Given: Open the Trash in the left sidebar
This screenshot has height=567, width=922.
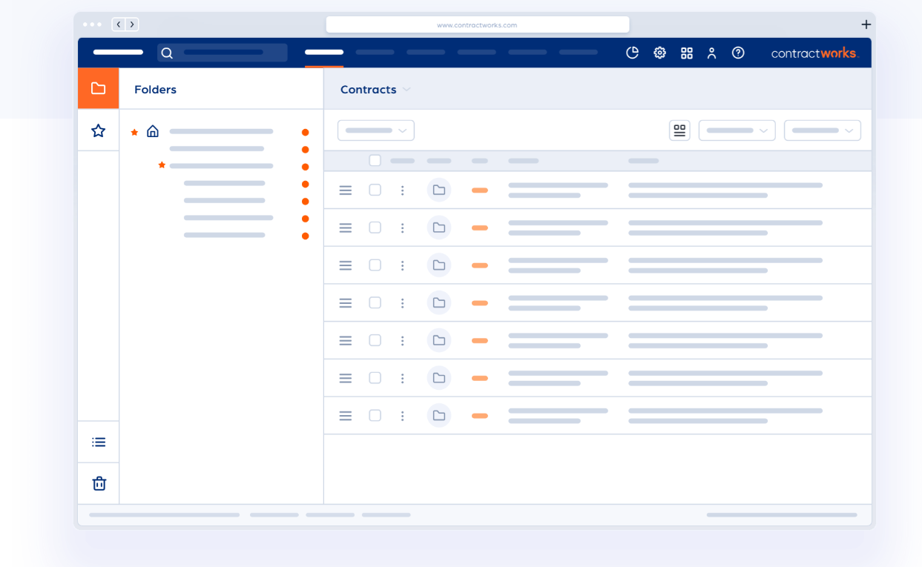Looking at the screenshot, I should coord(98,483).
